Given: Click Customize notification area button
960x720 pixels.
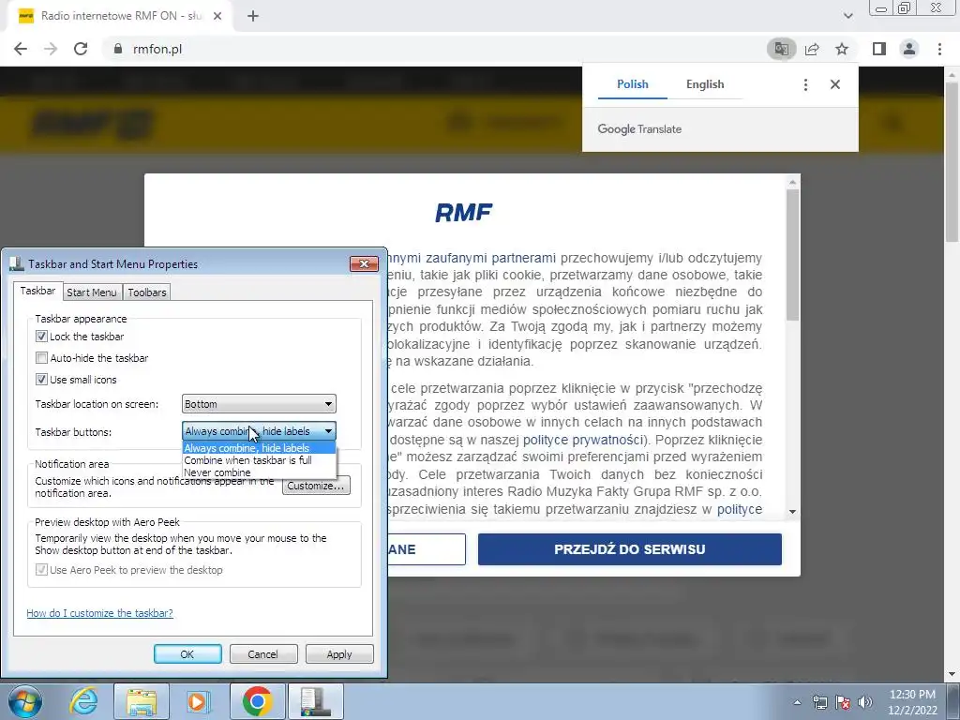Looking at the screenshot, I should (316, 486).
